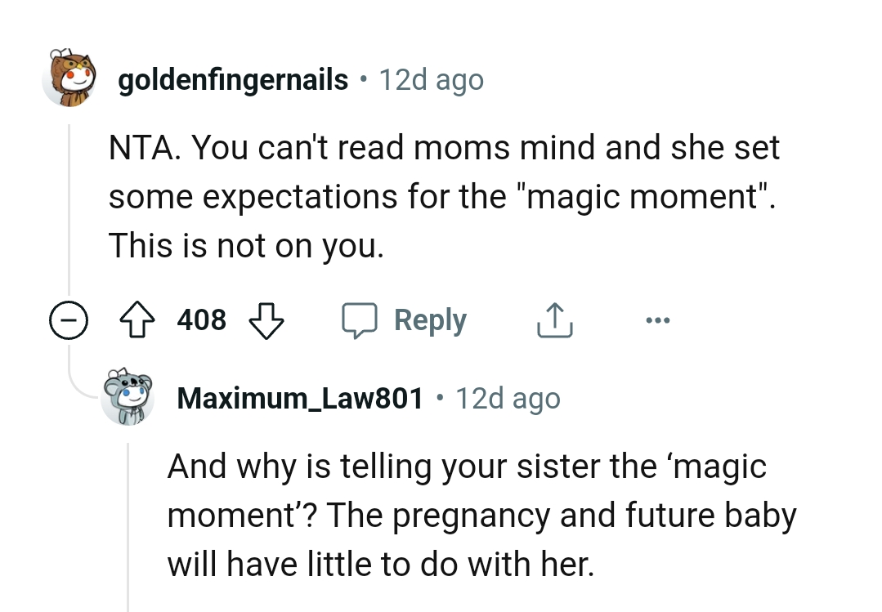Open the overflow menu on goldenfingernails' comment
Viewport: 882px width, 612px height.
pos(659,319)
